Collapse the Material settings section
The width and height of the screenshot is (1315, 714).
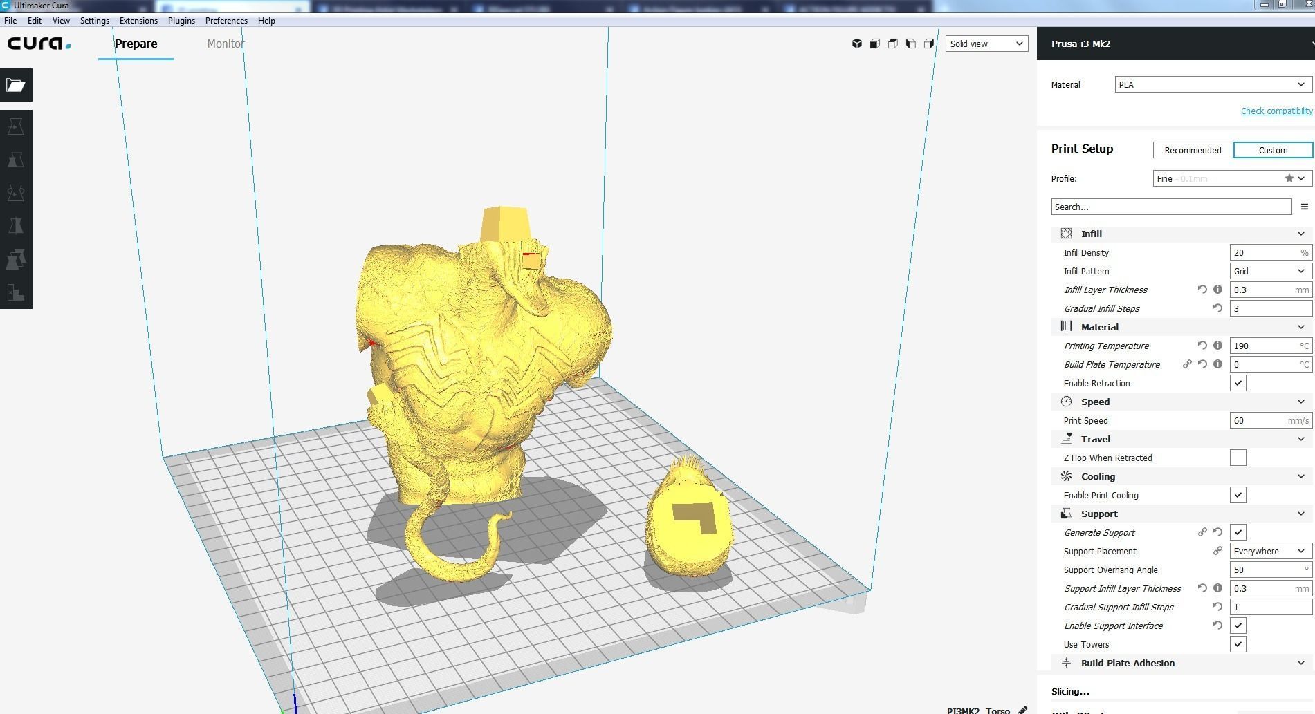(x=1181, y=327)
